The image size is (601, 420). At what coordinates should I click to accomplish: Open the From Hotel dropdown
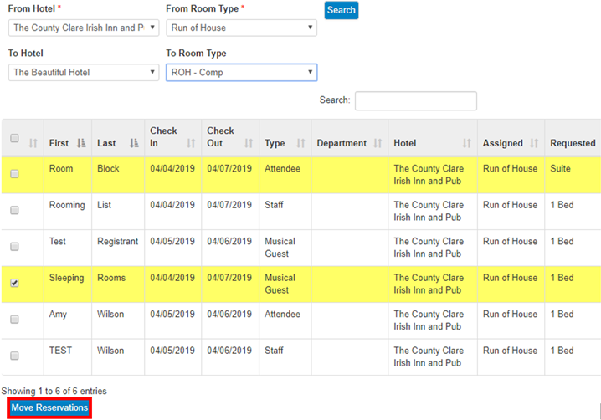[x=83, y=28]
